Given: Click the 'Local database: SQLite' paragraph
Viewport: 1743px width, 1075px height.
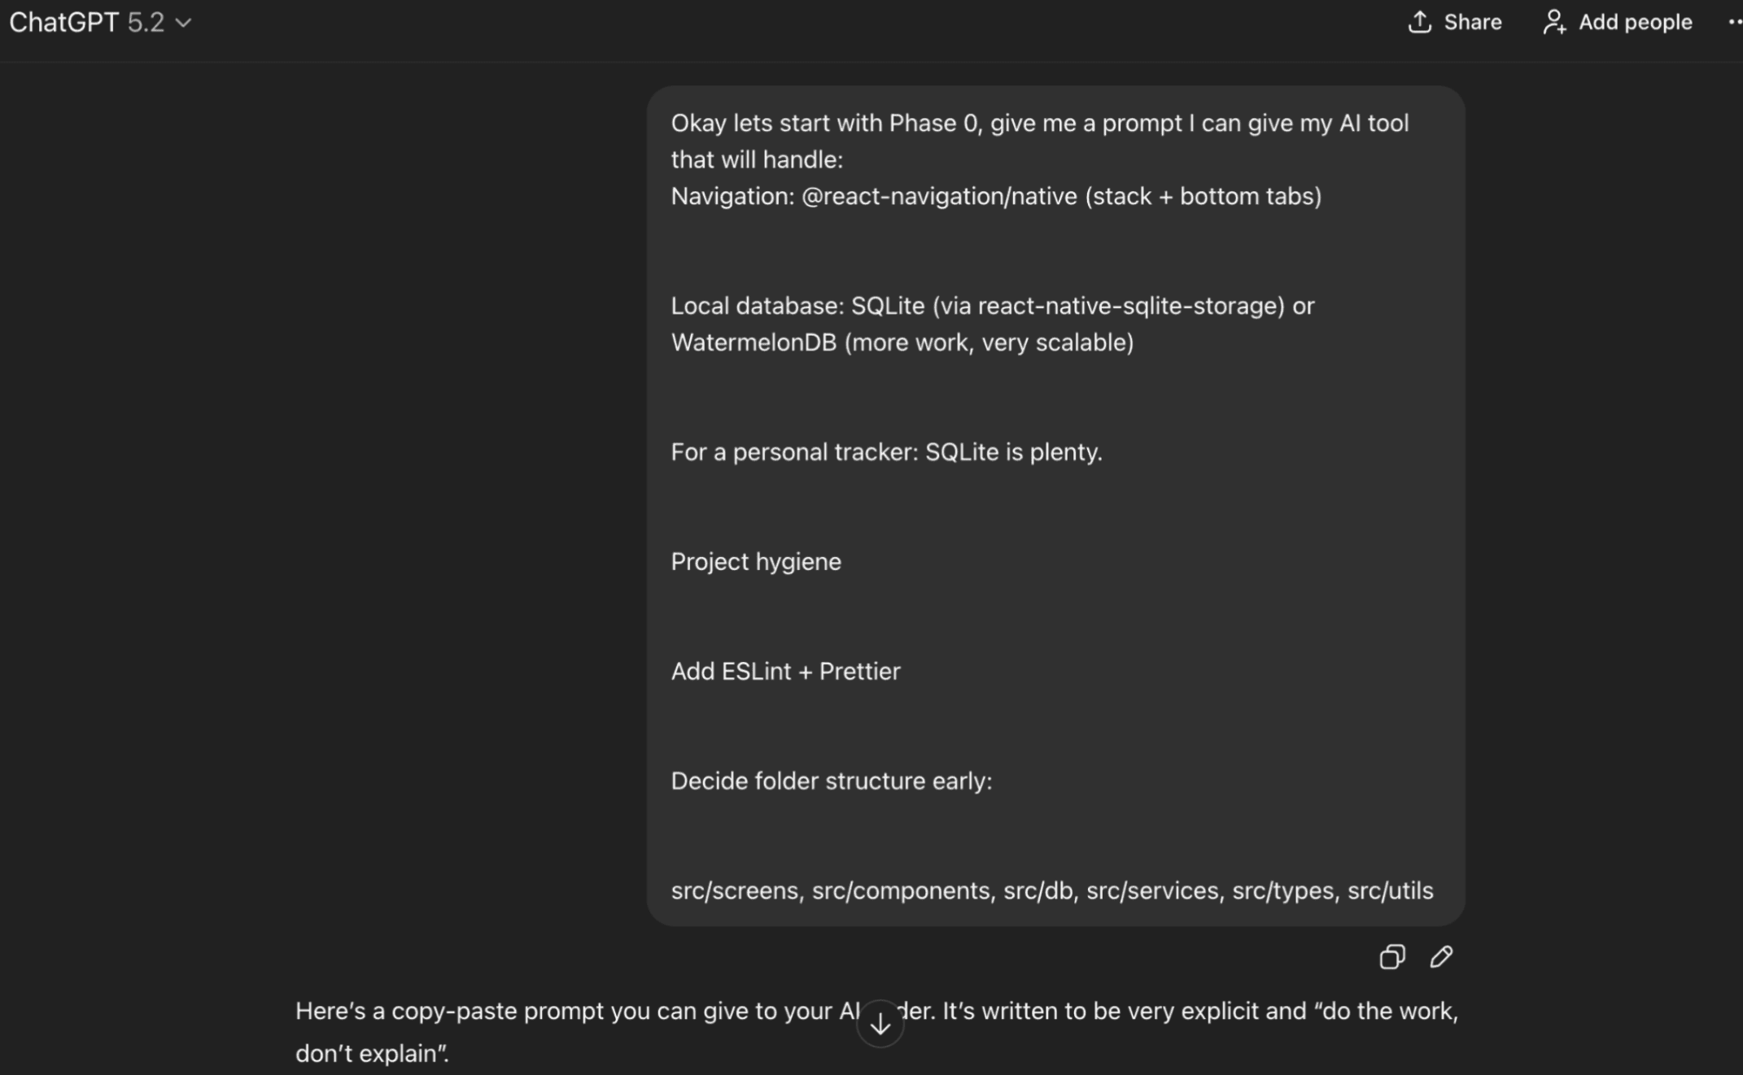Looking at the screenshot, I should (992, 324).
